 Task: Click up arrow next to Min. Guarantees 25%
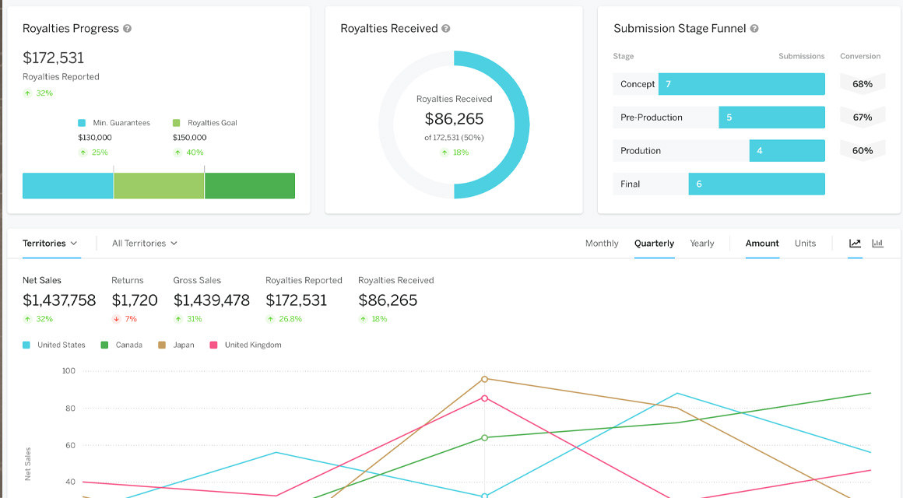click(x=83, y=153)
